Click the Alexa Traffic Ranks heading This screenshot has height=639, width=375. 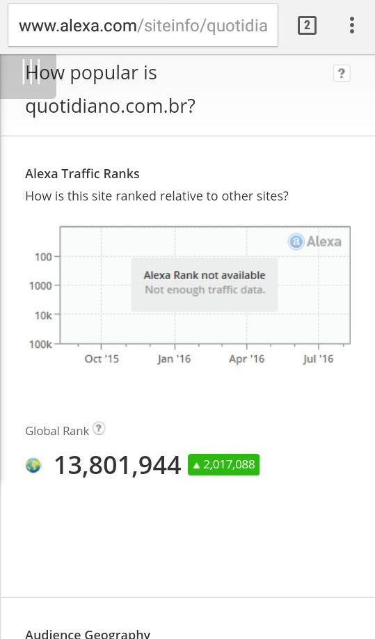coord(82,173)
